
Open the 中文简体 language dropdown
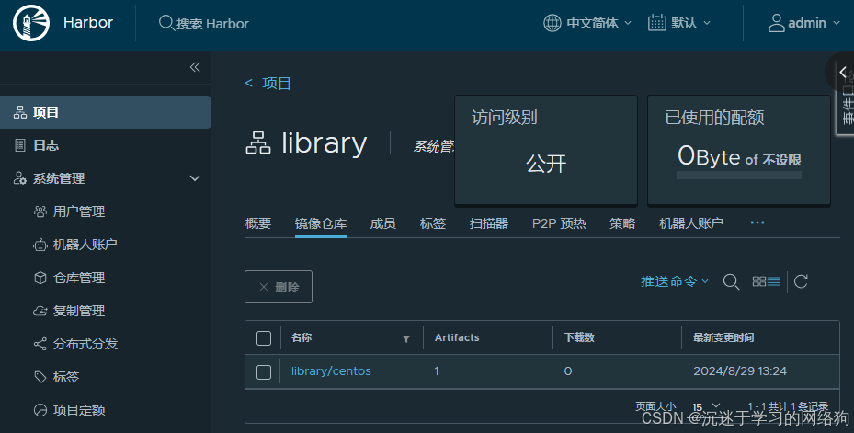(598, 23)
